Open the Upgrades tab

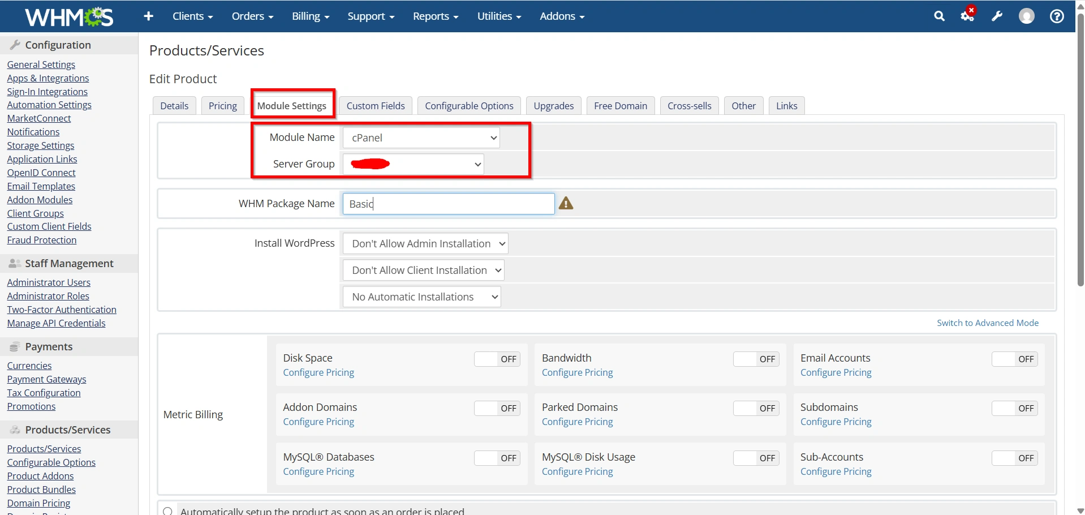[554, 106]
